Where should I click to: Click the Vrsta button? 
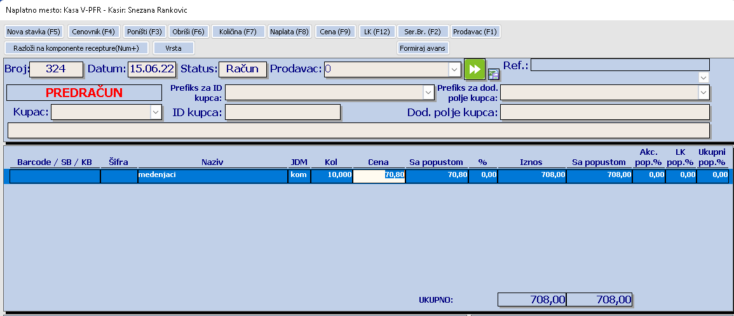coord(173,48)
